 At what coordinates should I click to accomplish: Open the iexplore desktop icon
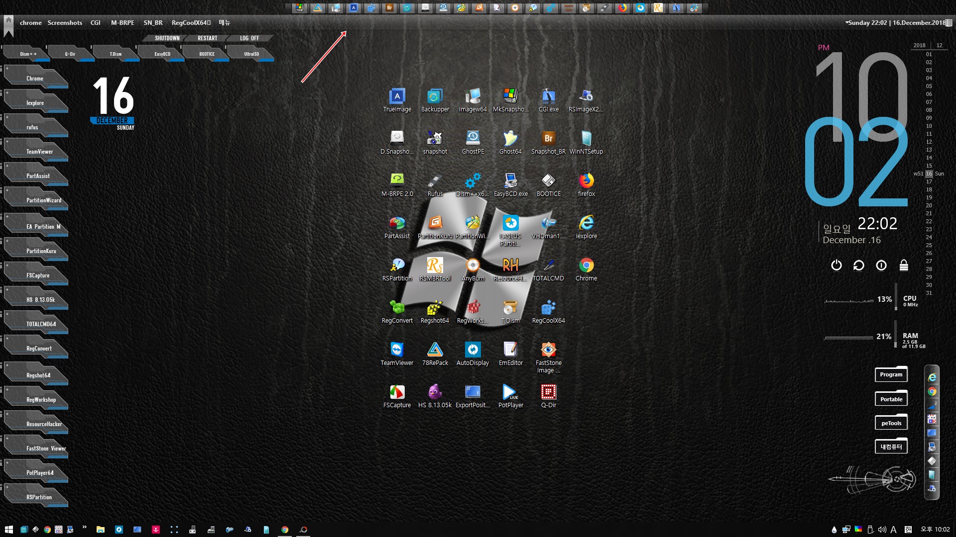(586, 227)
